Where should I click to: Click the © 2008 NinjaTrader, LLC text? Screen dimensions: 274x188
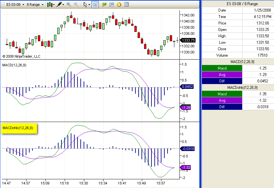[x=21, y=56]
